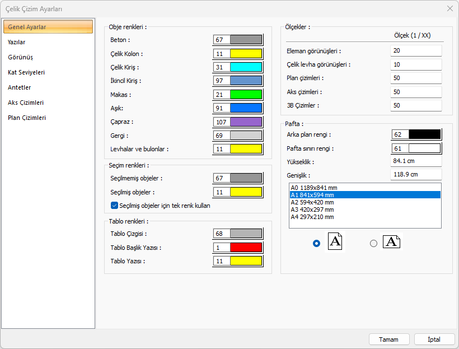The width and height of the screenshot is (459, 349).
Task: Choose the landscape orientation radio button
Action: [373, 243]
